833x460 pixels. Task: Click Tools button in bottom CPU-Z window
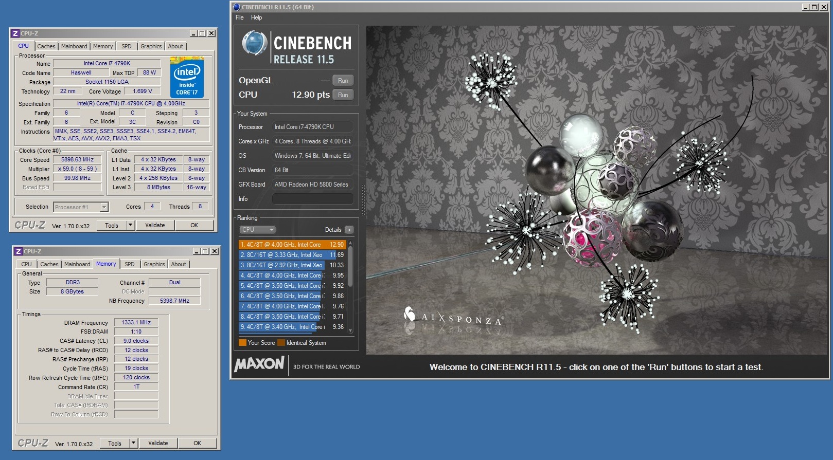115,443
